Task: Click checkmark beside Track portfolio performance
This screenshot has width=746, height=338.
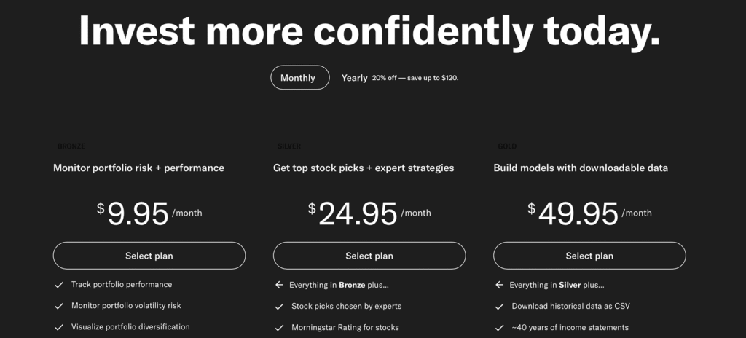Action: (x=59, y=285)
